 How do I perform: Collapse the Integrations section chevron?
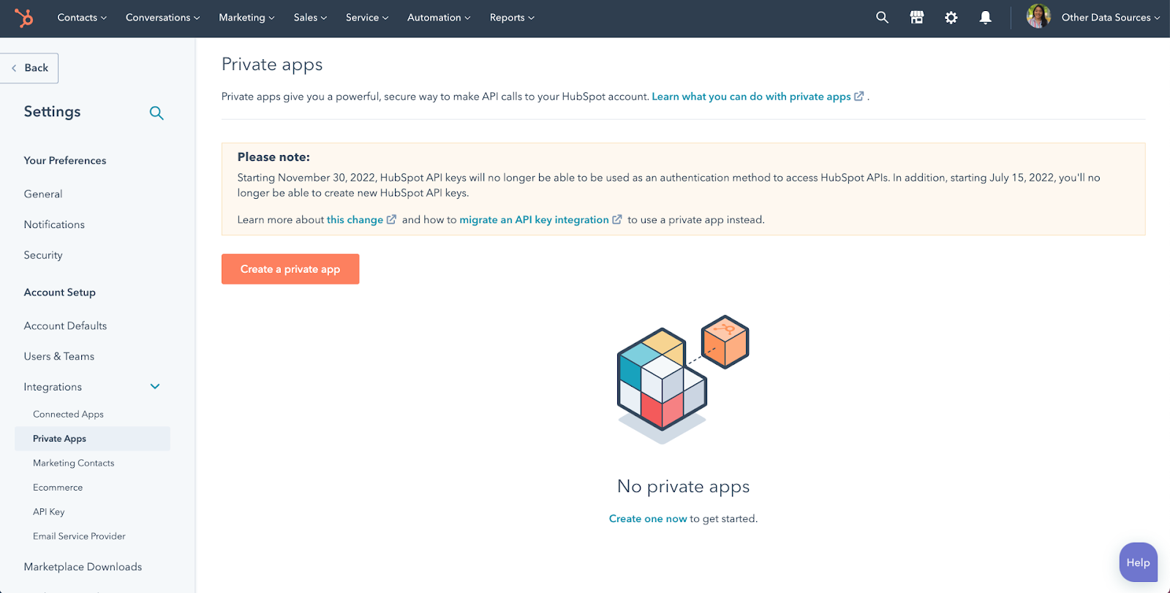[x=155, y=387]
